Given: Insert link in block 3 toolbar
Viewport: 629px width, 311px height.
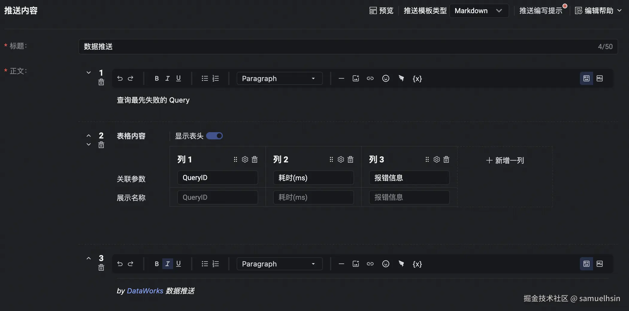Looking at the screenshot, I should 370,264.
